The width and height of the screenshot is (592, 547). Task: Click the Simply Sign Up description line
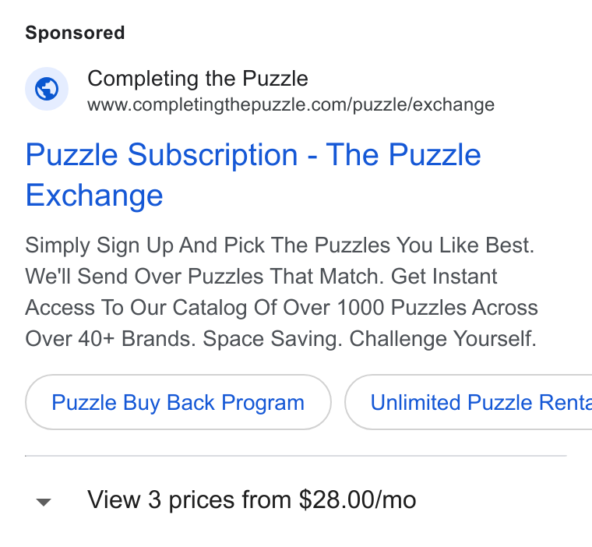(280, 245)
